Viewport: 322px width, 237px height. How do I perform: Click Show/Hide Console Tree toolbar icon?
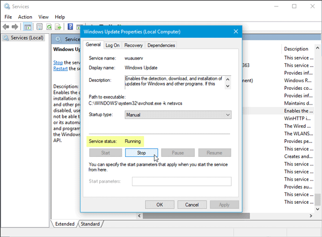[27, 26]
